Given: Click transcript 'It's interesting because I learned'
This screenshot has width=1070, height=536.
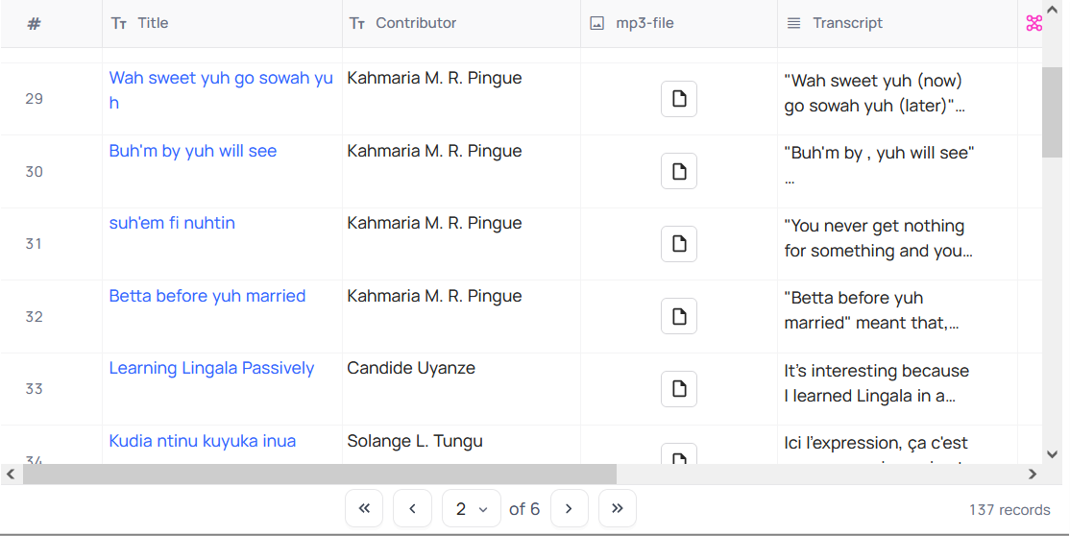Looking at the screenshot, I should pos(876,383).
